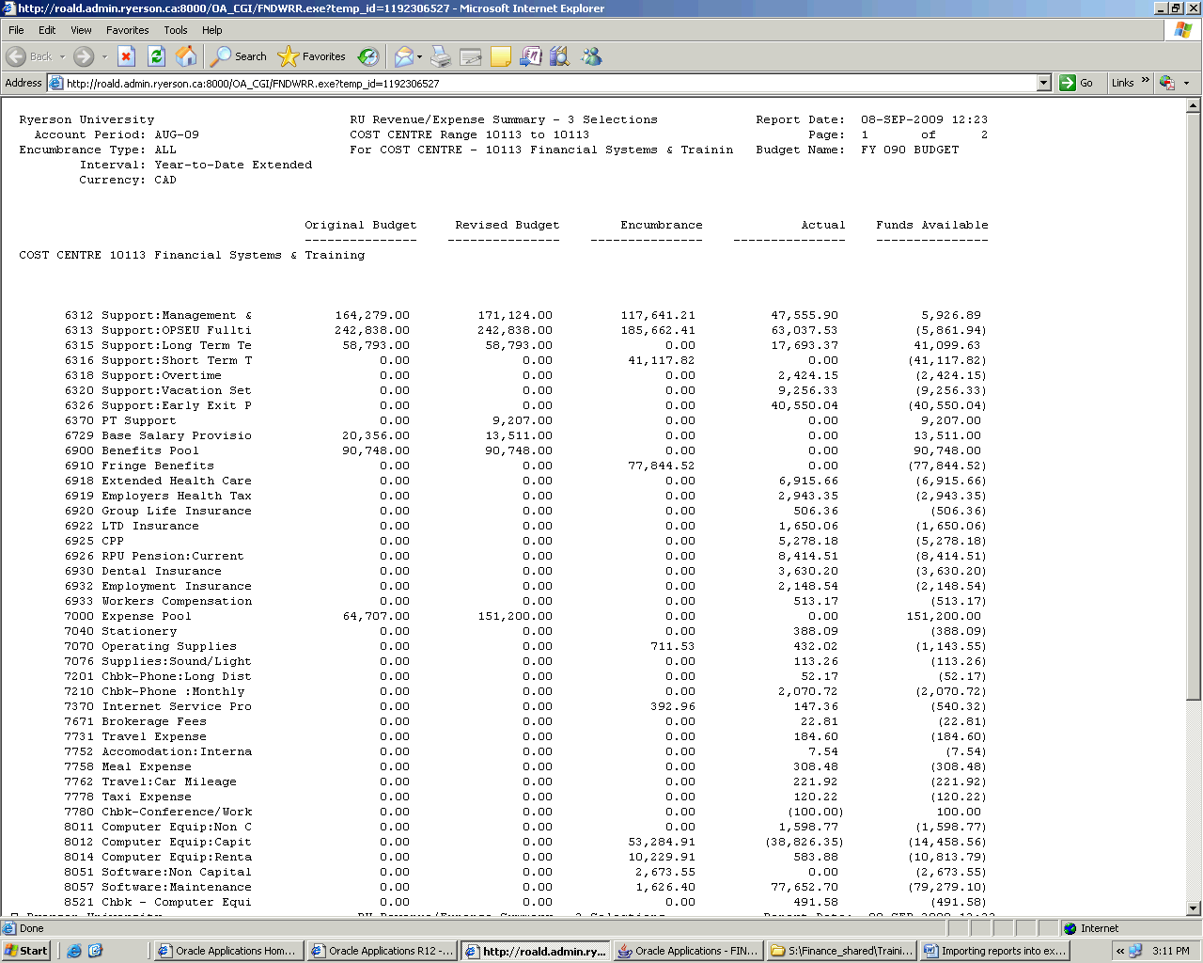
Task: Open the Adobe PDF converter dropdown
Action: [x=1186, y=83]
